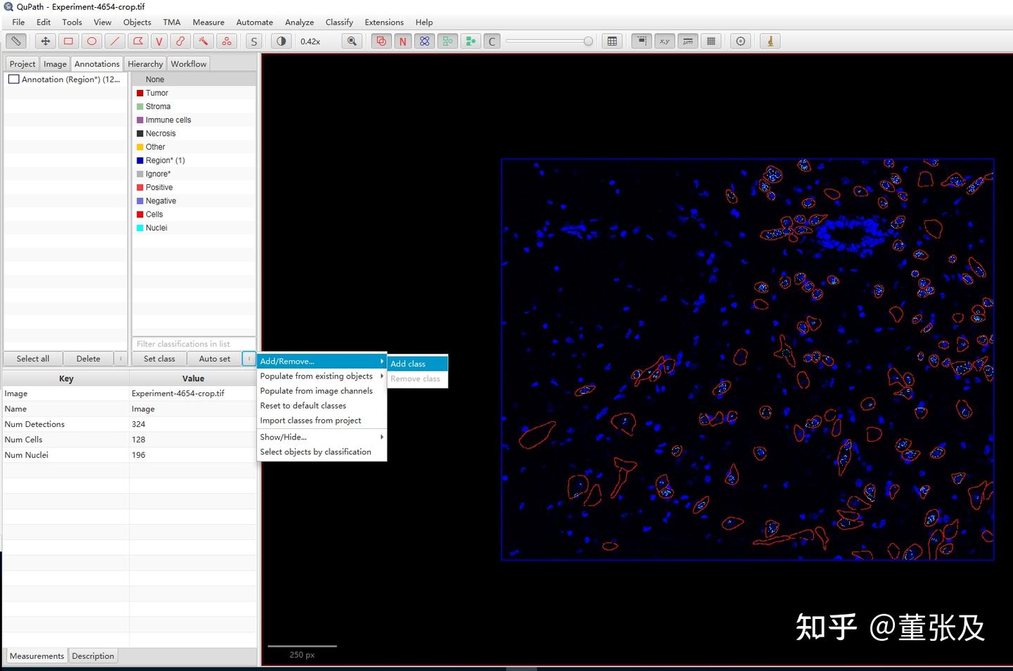Switch to the Hierarchy tab

coord(145,64)
